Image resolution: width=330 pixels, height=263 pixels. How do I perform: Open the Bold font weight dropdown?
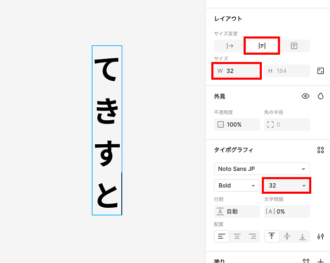(237, 185)
